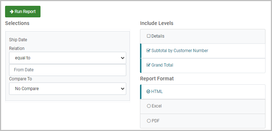Uncheck the Grand Total checkbox
Screen dimensions: 272x131
click(148, 65)
